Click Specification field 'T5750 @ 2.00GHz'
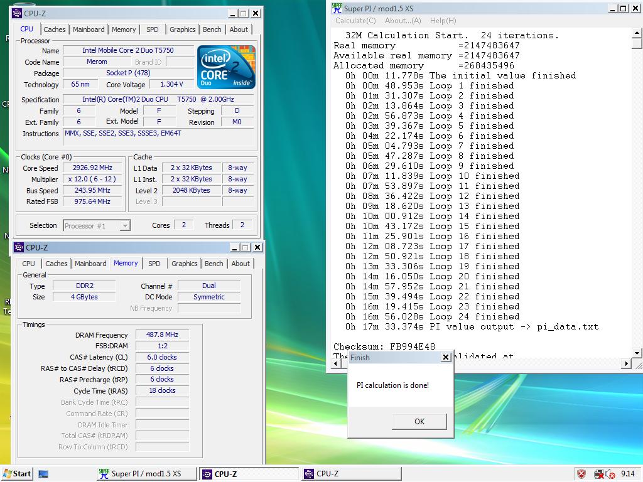 pos(158,99)
